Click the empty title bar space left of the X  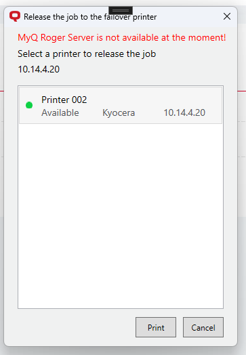point(188,17)
